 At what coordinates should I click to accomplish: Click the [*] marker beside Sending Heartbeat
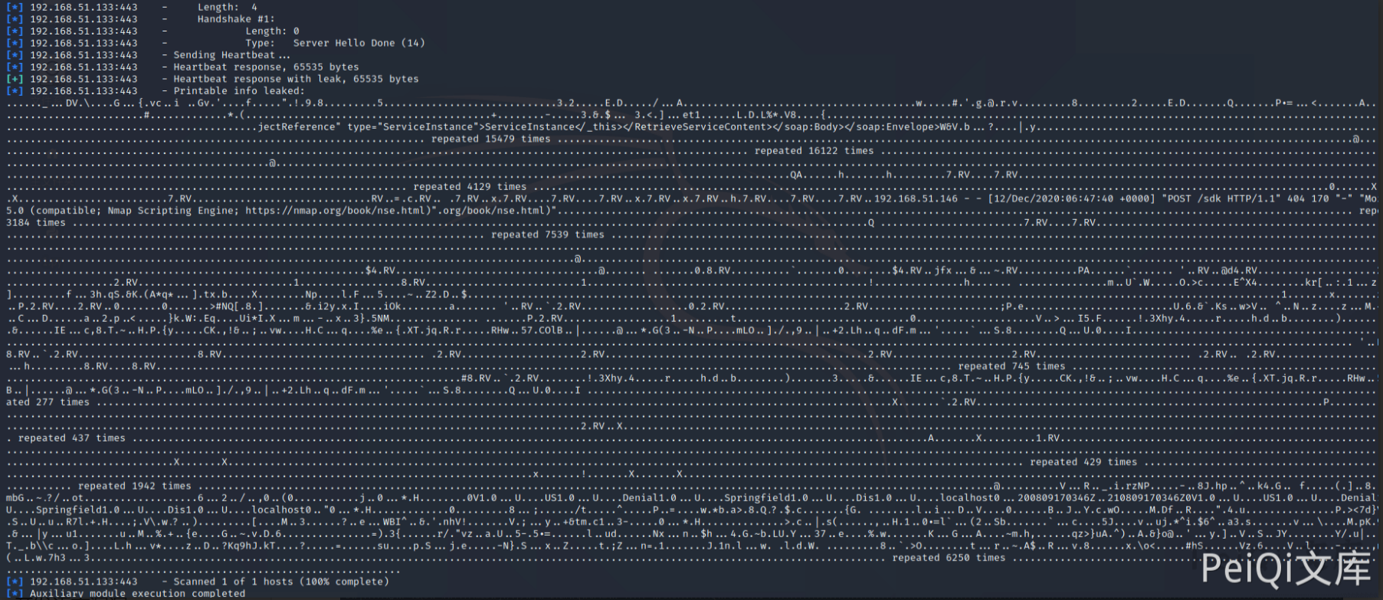click(15, 55)
